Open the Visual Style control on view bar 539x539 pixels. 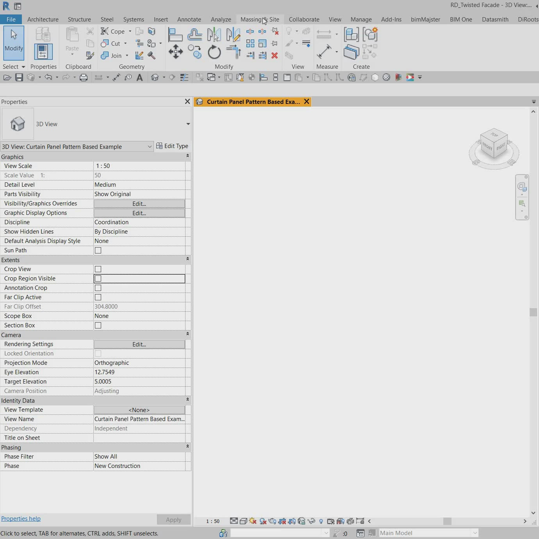[x=243, y=521]
